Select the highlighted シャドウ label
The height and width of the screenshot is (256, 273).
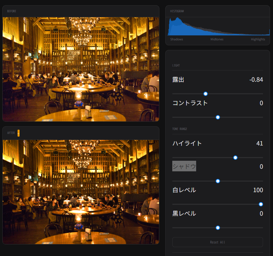pos(184,166)
